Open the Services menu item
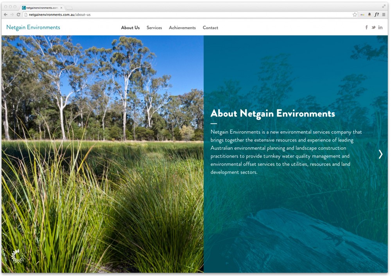391x276 pixels. click(x=154, y=28)
